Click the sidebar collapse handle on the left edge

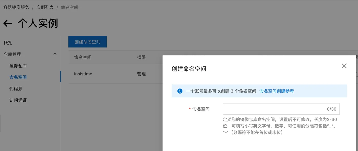tap(1, 123)
